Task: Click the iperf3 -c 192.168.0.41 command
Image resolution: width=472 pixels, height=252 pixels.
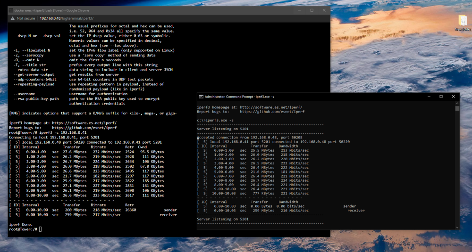Action: coord(63,132)
